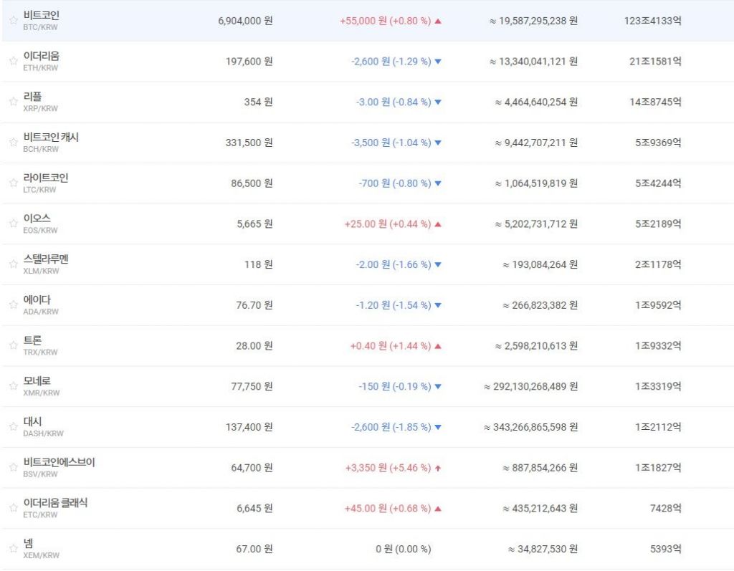This screenshot has height=571, width=734.
Task: Click the 123조4133억 market cap value
Action: (x=652, y=21)
